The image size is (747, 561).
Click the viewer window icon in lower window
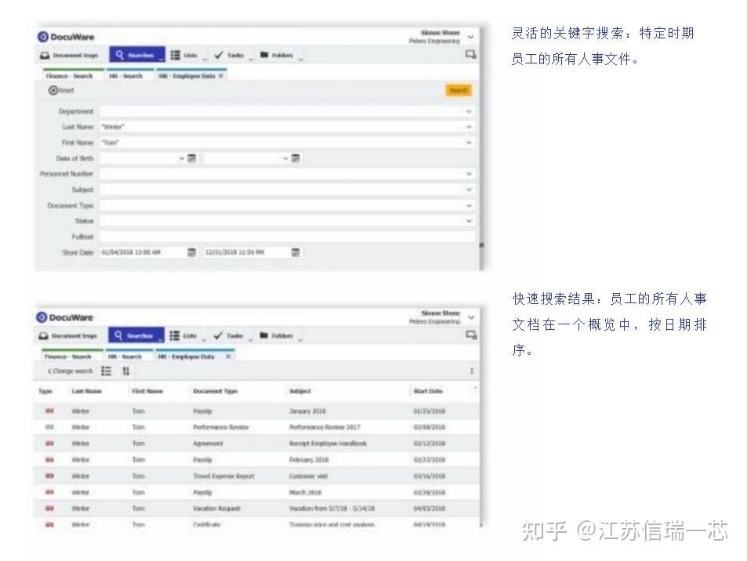click(x=471, y=335)
